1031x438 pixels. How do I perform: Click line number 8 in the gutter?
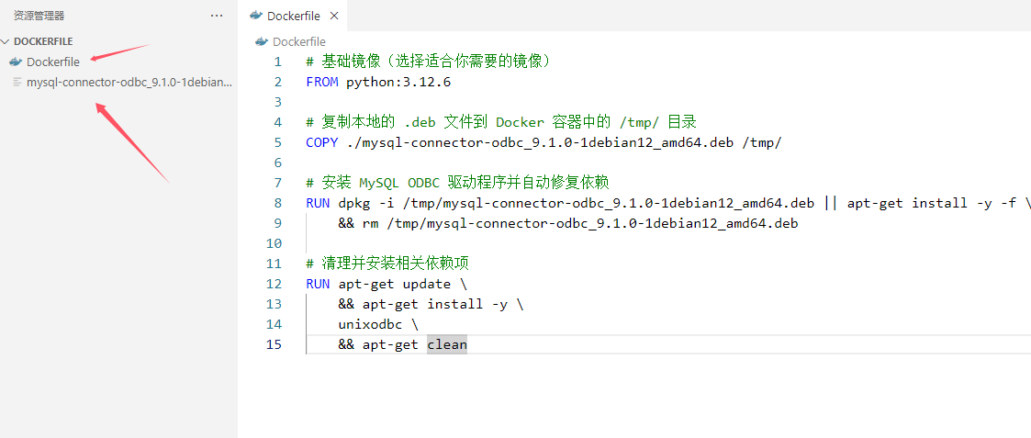[x=277, y=203]
